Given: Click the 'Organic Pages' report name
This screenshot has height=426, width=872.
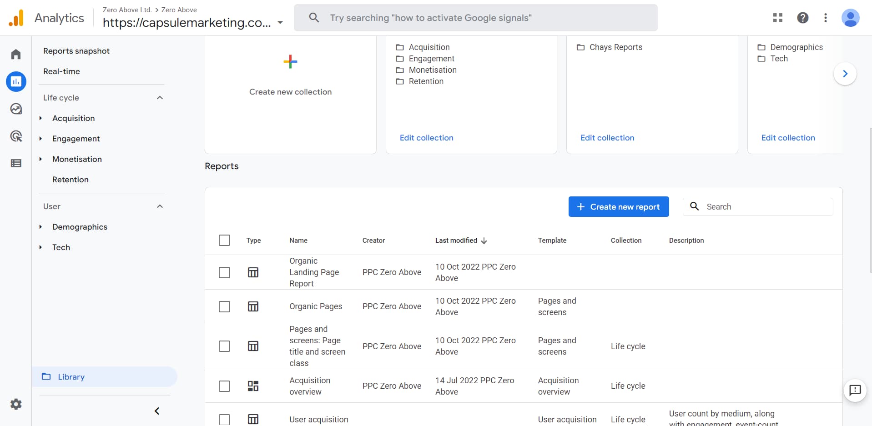Looking at the screenshot, I should pyautogui.click(x=316, y=306).
